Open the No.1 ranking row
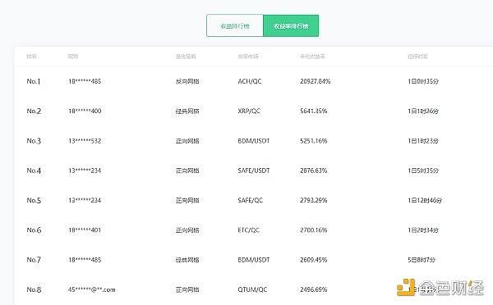 (254, 81)
